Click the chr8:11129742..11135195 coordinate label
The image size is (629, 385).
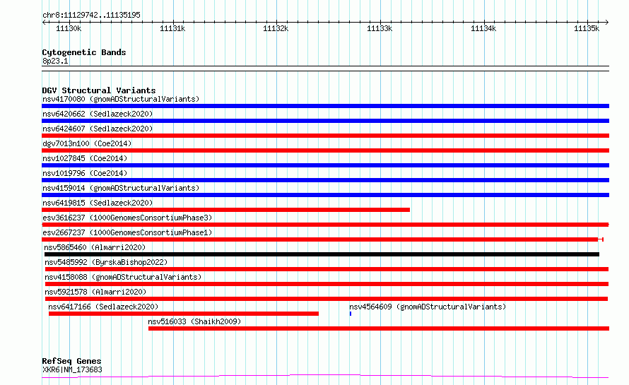[x=91, y=15]
